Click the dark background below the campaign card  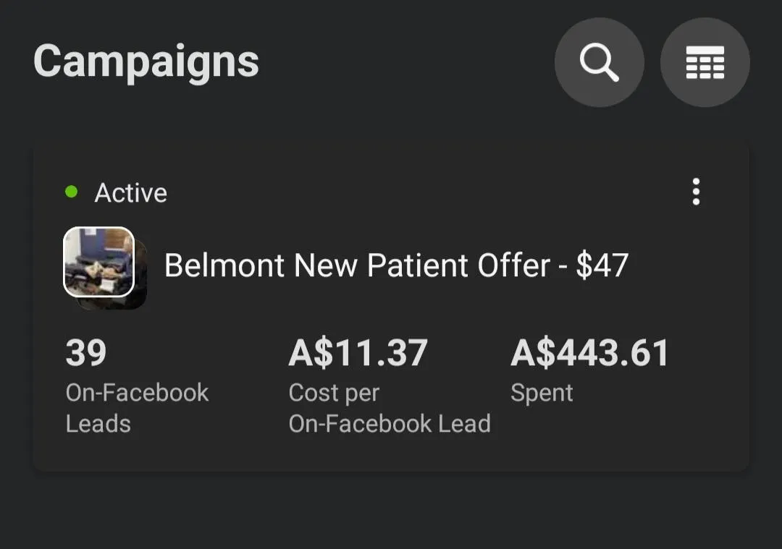click(391, 514)
